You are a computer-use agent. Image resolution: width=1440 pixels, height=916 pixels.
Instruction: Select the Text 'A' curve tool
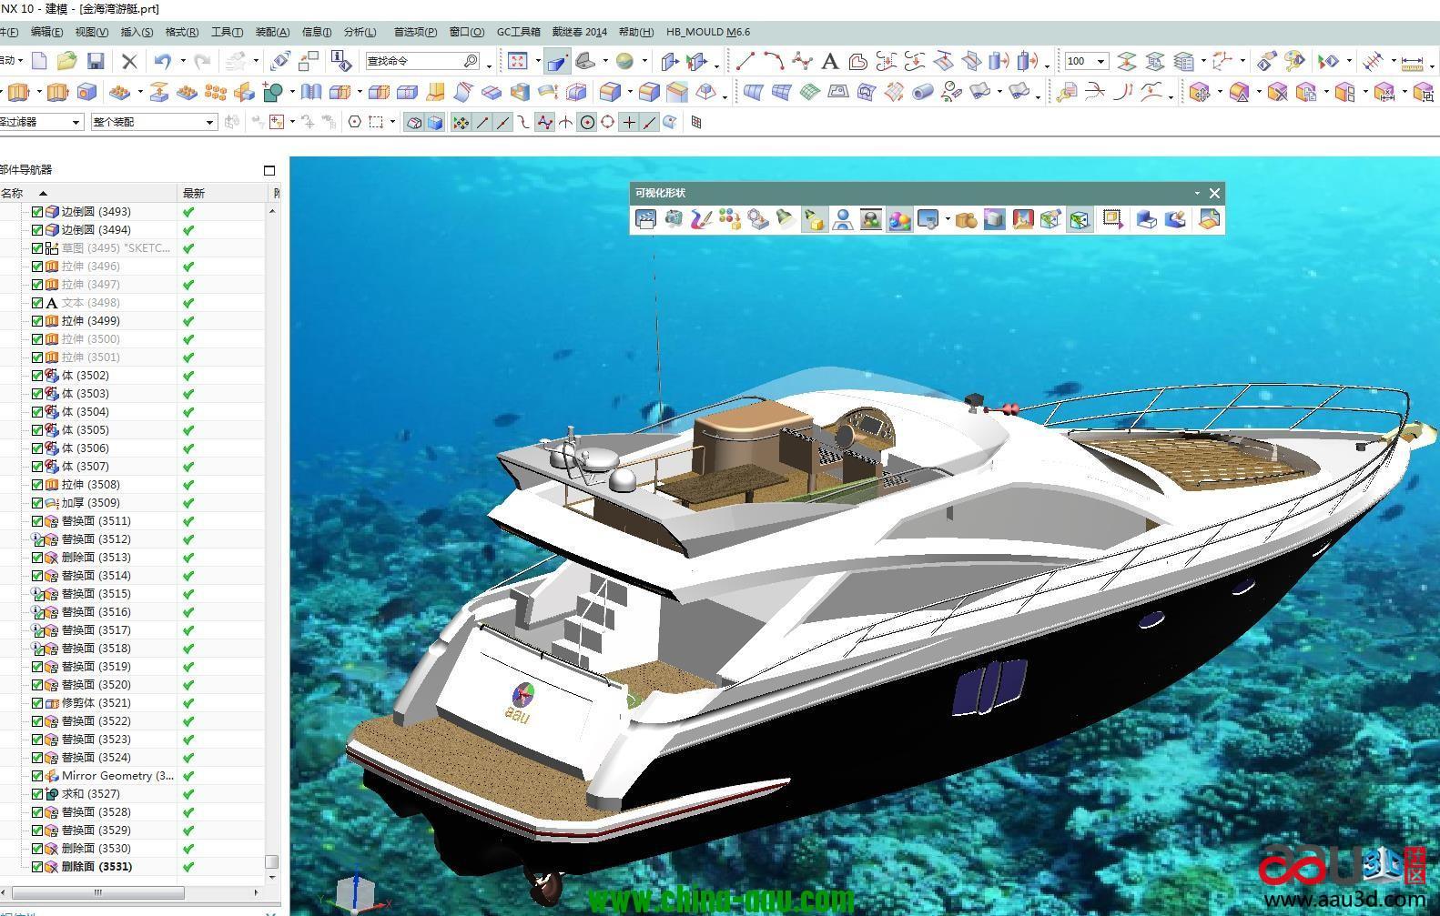[829, 61]
